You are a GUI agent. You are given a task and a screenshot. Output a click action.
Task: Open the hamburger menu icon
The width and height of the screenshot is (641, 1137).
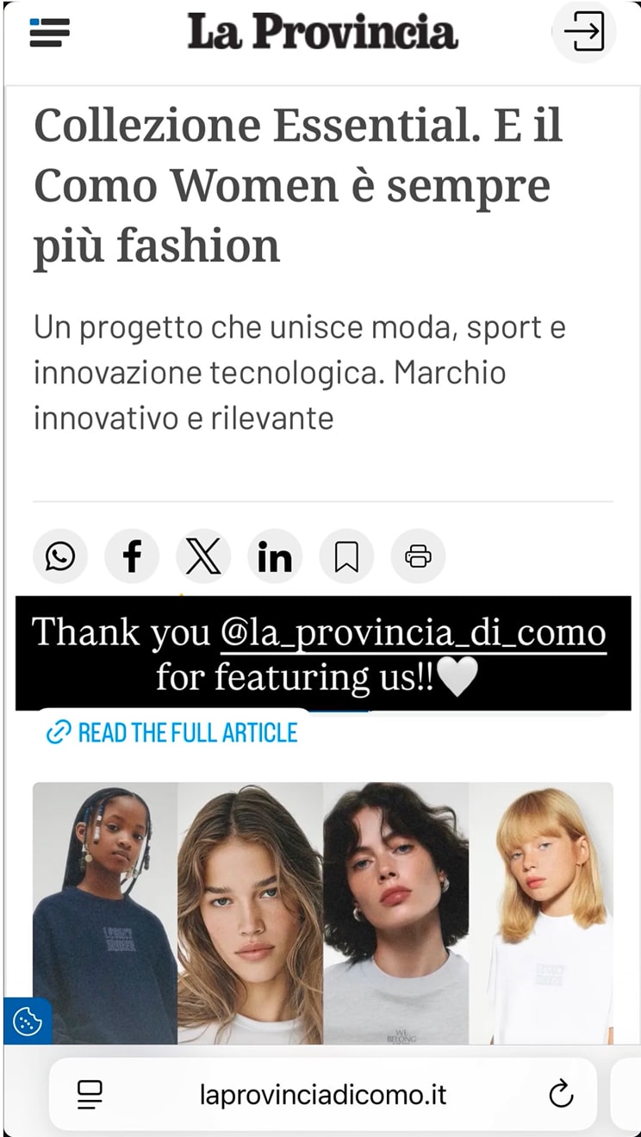tap(49, 33)
